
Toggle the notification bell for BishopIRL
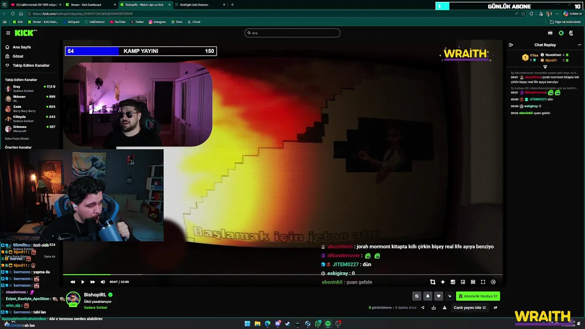(428, 296)
